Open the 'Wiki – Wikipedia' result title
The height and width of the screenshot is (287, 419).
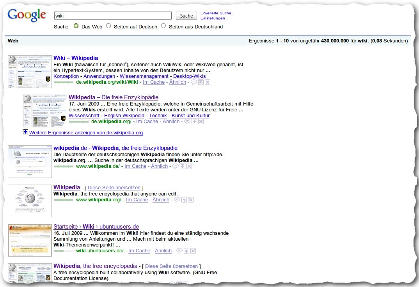(x=76, y=58)
